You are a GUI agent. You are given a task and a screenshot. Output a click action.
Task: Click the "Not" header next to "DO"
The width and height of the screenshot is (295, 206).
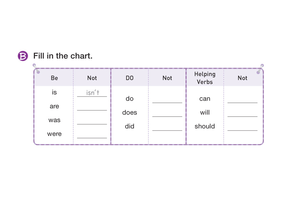(167, 78)
